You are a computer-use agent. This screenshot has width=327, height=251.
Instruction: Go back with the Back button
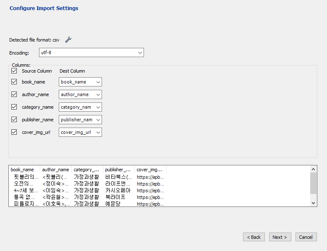[x=254, y=237]
